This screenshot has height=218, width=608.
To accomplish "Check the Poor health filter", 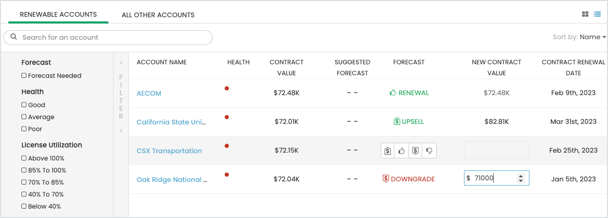I will point(24,129).
